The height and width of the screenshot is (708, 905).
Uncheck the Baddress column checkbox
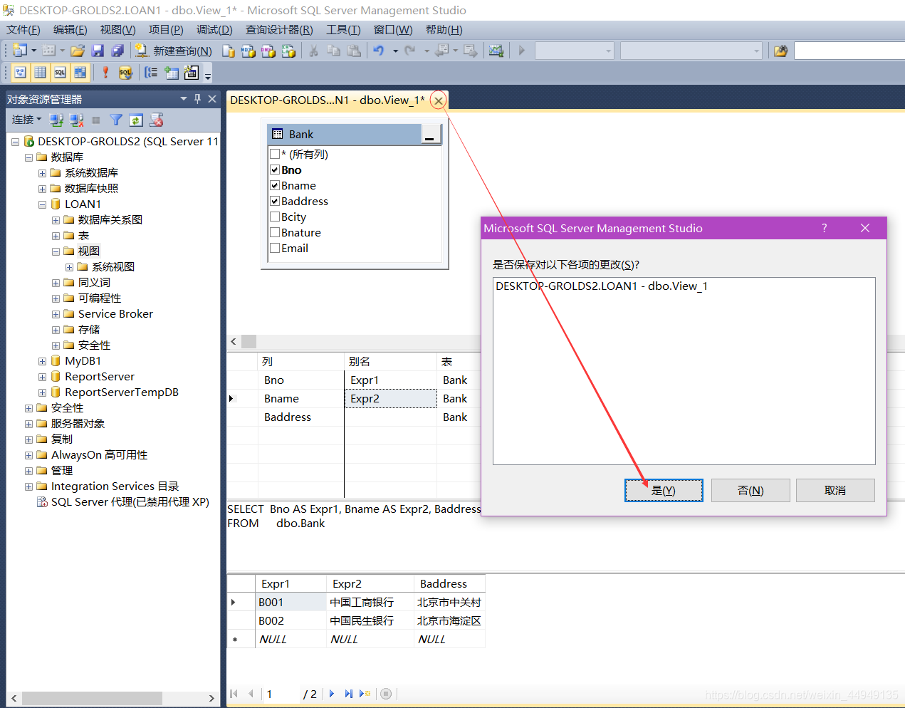click(275, 201)
